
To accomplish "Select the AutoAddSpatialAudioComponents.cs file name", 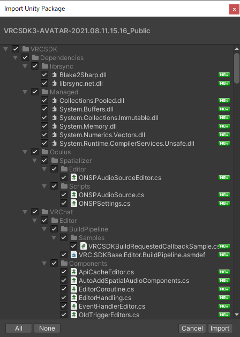I will (134, 281).
